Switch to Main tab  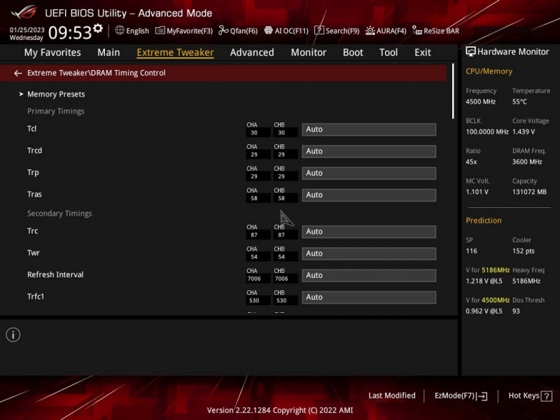click(x=108, y=52)
